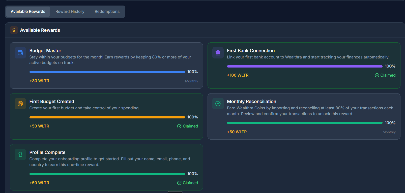
Task: Click the Budget Master wallet icon
Action: pos(20,53)
